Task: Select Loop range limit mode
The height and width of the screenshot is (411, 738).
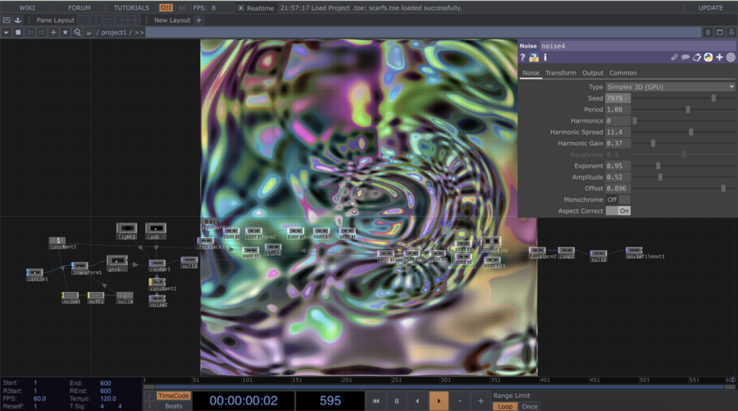Action: [505, 406]
